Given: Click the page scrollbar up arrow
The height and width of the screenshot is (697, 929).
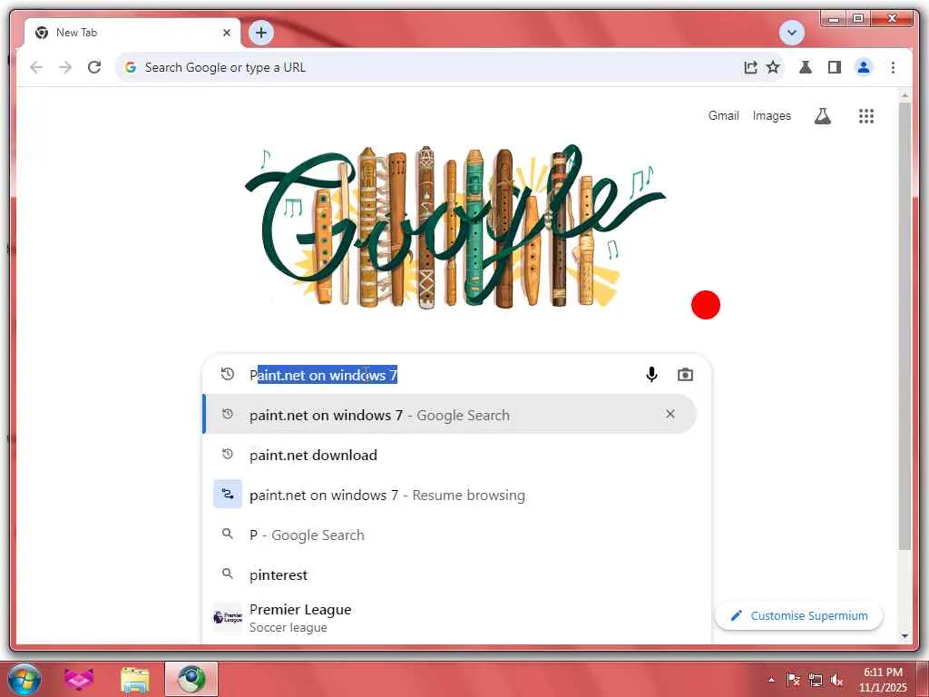Looking at the screenshot, I should pos(905,95).
